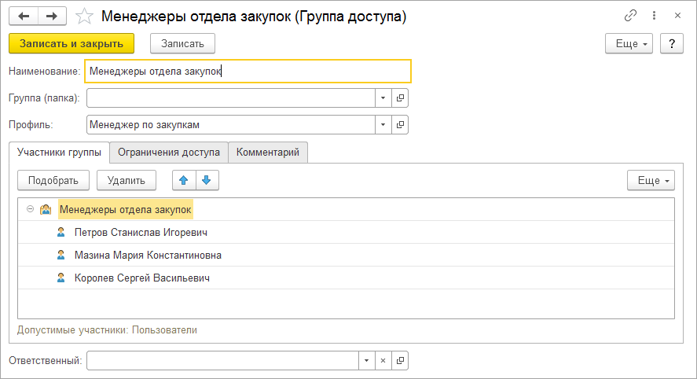
Task: Move selected member down in list
Action: pyautogui.click(x=207, y=180)
